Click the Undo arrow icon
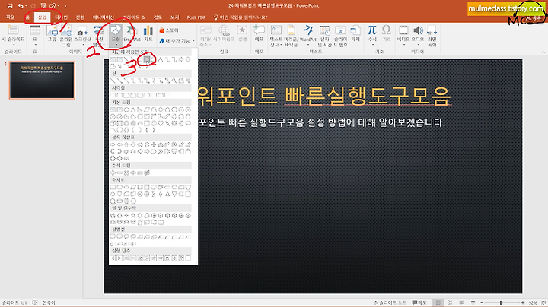This screenshot has width=548, height=307. pos(21,6)
